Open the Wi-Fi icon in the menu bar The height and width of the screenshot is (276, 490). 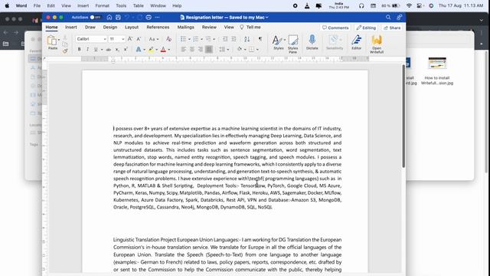pyautogui.click(x=409, y=5)
